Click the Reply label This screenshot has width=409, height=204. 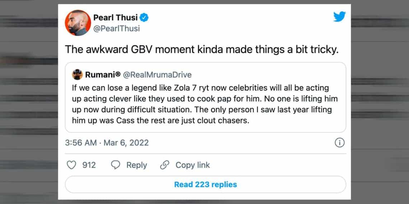(136, 165)
